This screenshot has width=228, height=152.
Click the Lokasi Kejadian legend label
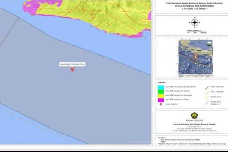coord(171,104)
